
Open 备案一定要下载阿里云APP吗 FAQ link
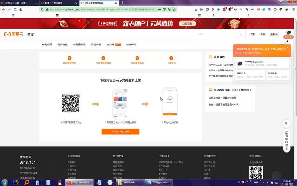pyautogui.click(x=224, y=105)
